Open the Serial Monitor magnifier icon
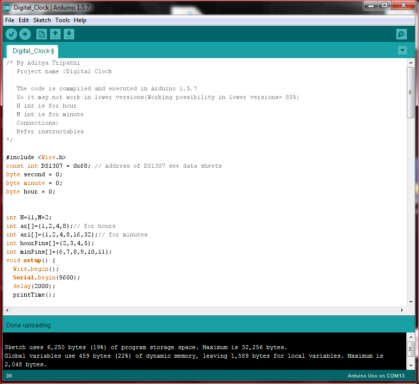The image size is (419, 384). pos(401,34)
